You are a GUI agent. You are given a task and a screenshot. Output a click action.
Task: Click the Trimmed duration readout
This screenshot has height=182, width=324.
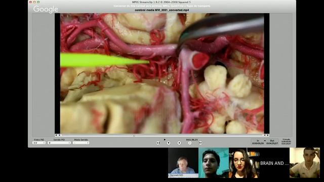(x=286, y=142)
